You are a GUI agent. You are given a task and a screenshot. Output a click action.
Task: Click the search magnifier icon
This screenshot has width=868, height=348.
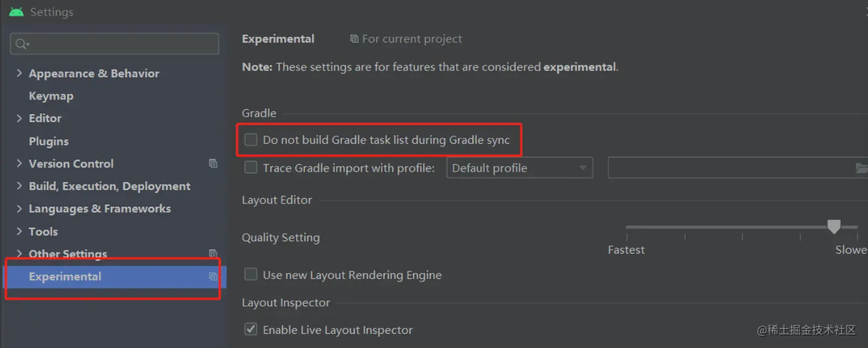pyautogui.click(x=22, y=44)
